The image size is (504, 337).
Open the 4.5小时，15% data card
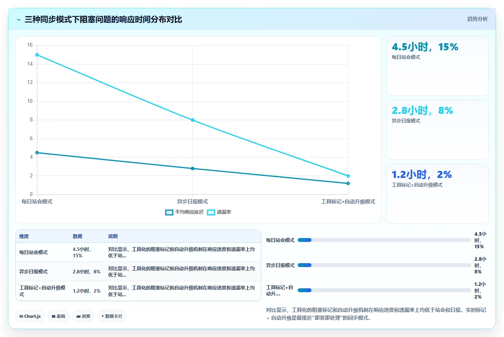pyautogui.click(x=437, y=66)
